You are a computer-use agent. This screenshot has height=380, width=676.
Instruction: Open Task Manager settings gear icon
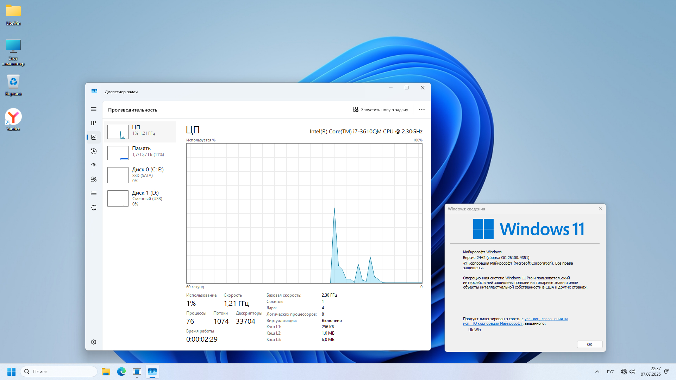pyautogui.click(x=94, y=342)
